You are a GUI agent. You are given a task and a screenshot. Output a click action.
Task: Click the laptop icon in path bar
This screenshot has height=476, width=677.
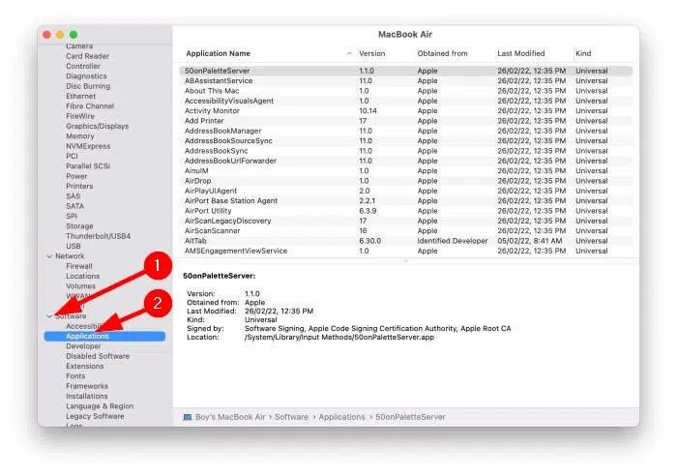(x=188, y=417)
